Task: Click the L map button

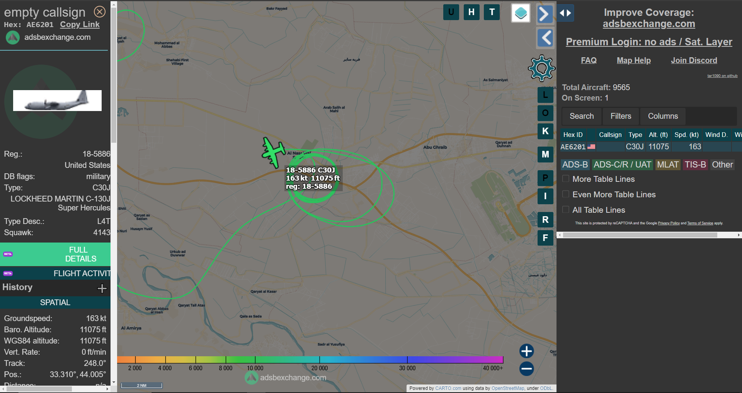Action: pyautogui.click(x=545, y=95)
